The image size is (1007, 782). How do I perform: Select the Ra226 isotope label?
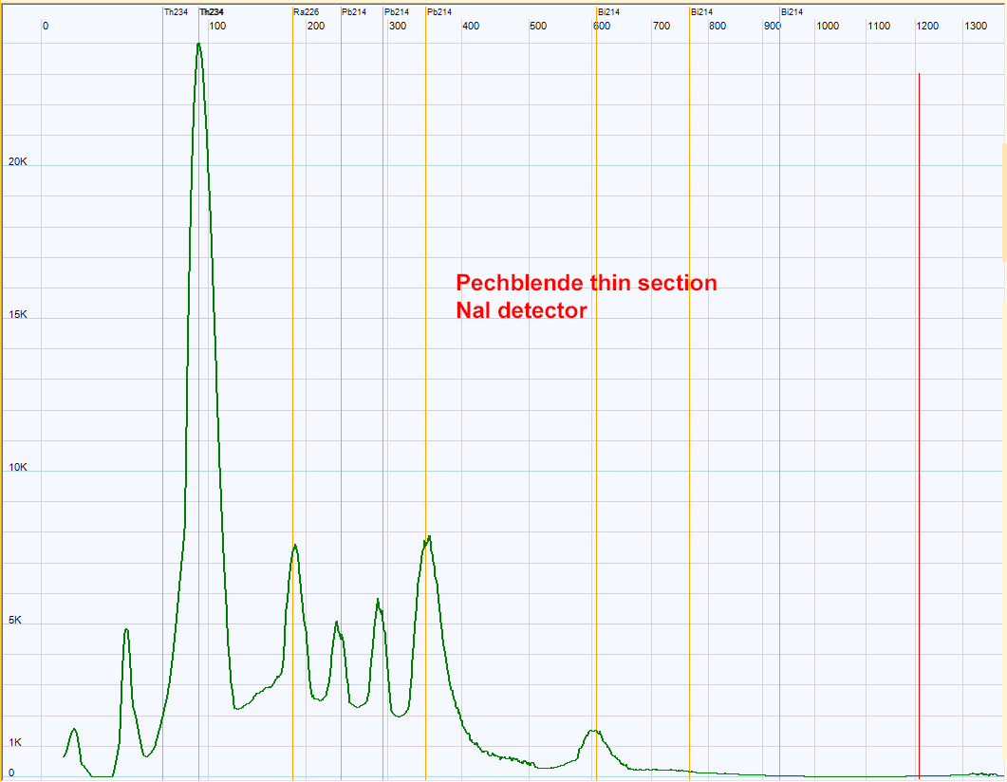(307, 12)
